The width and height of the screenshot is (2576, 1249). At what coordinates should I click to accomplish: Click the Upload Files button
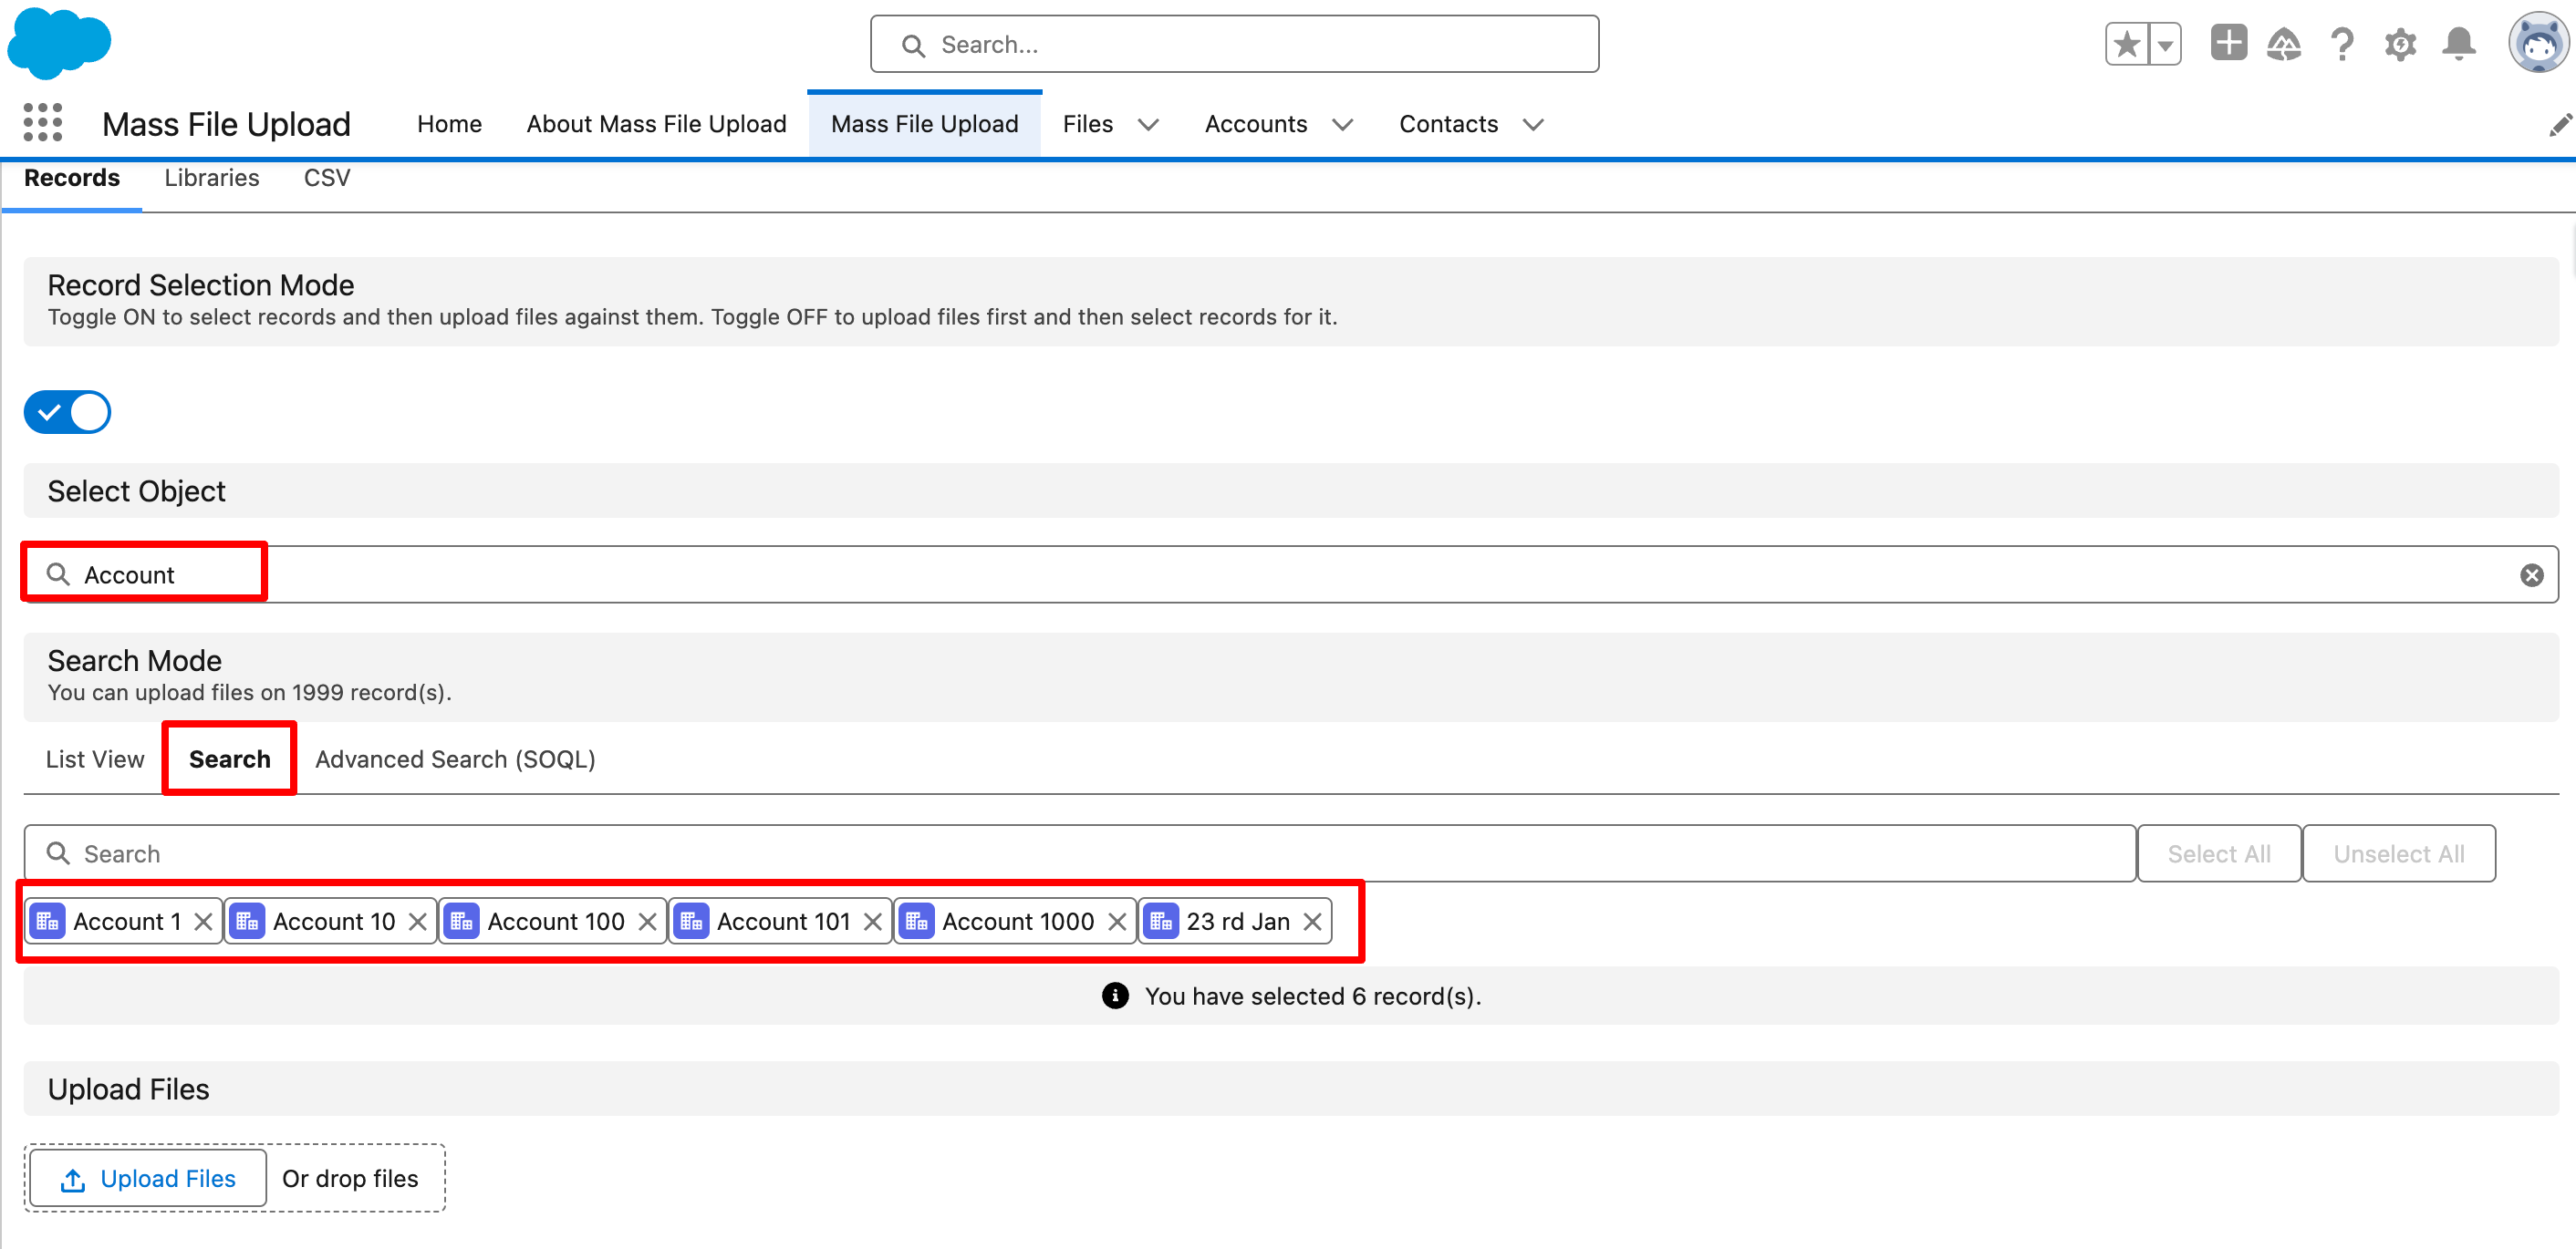148,1178
